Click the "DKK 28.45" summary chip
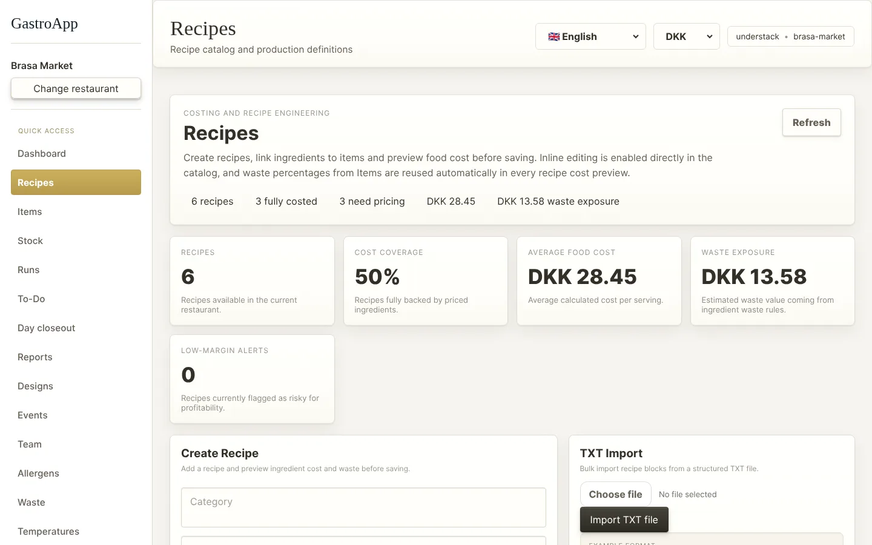 click(x=451, y=202)
